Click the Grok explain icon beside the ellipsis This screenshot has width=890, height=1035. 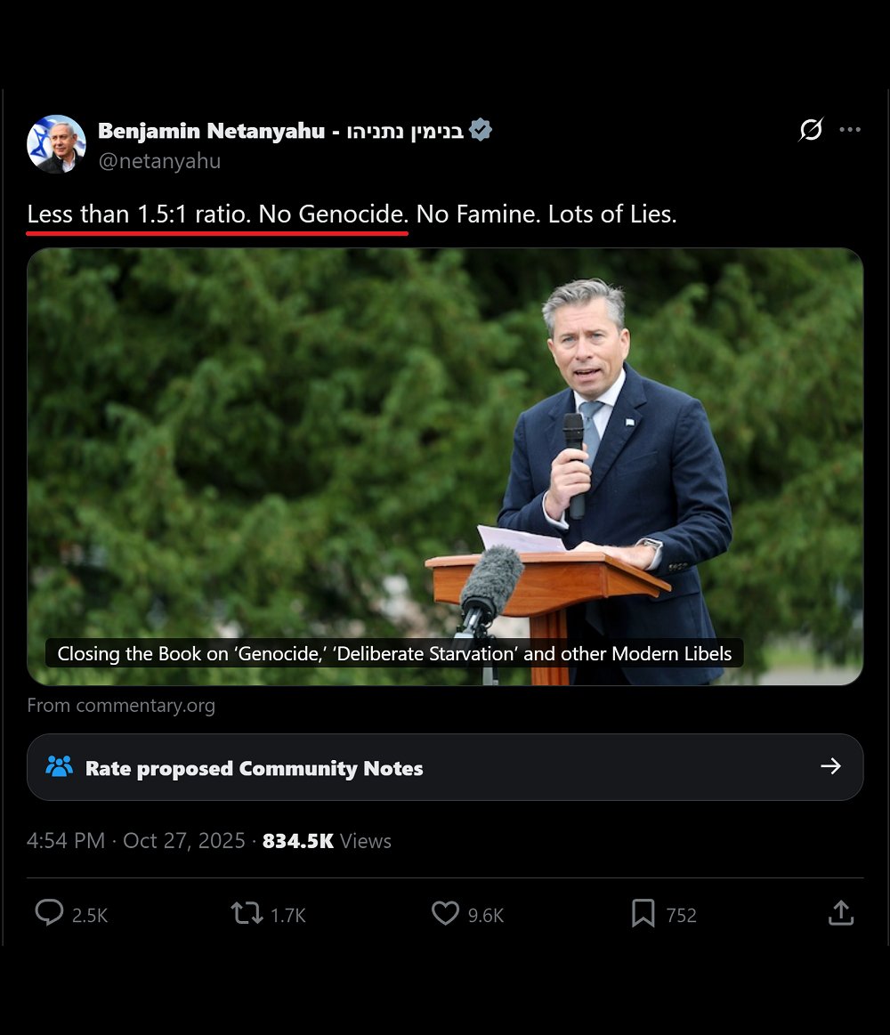point(811,129)
